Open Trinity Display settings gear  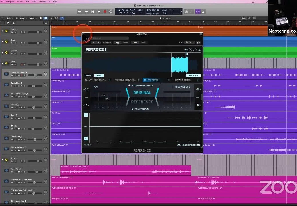click(132, 109)
